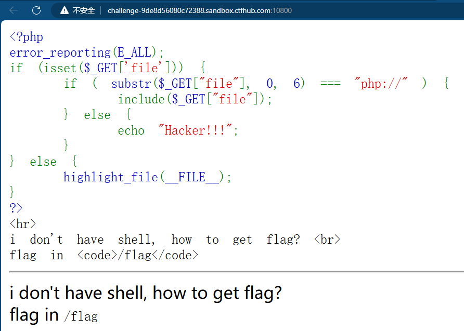Click the grayed-out back navigation icon
This screenshot has height=331, width=464.
pyautogui.click(x=13, y=10)
